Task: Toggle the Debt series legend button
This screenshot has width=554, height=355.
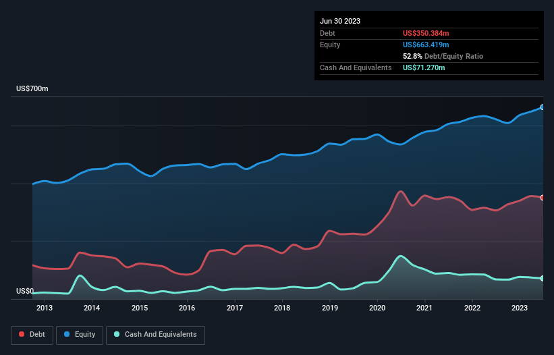Action: 32,335
